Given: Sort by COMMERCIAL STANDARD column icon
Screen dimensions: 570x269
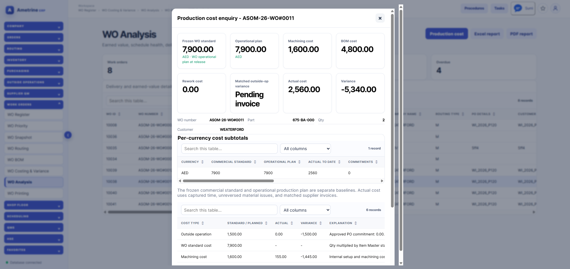Looking at the screenshot, I should (255, 162).
